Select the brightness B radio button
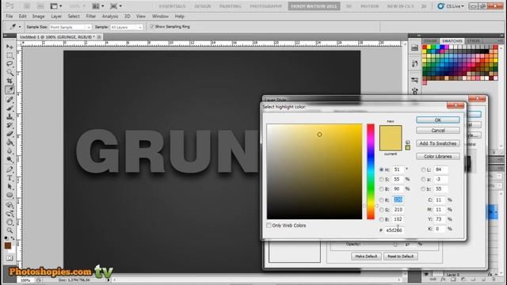The image size is (507, 285). (382, 189)
